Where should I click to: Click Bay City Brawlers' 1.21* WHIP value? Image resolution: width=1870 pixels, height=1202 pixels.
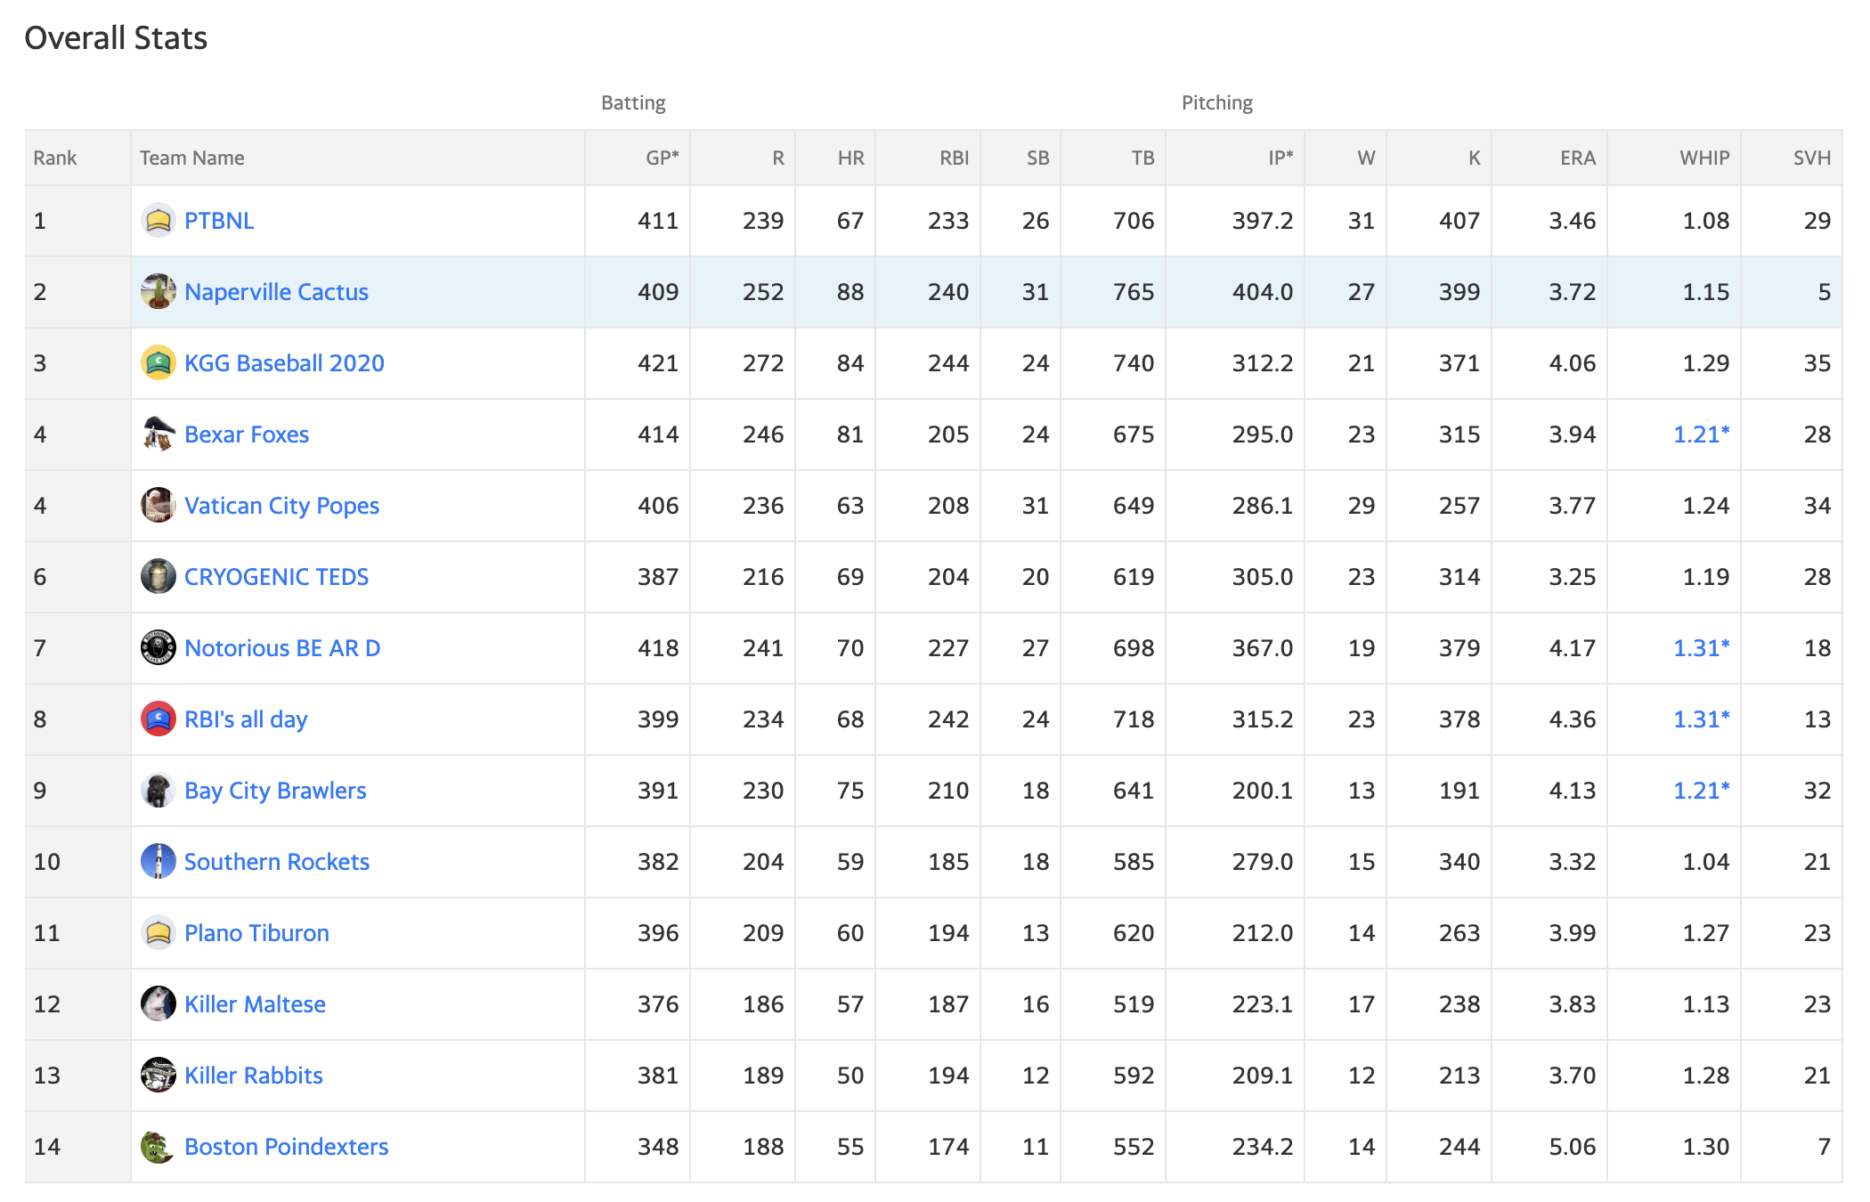point(1701,790)
